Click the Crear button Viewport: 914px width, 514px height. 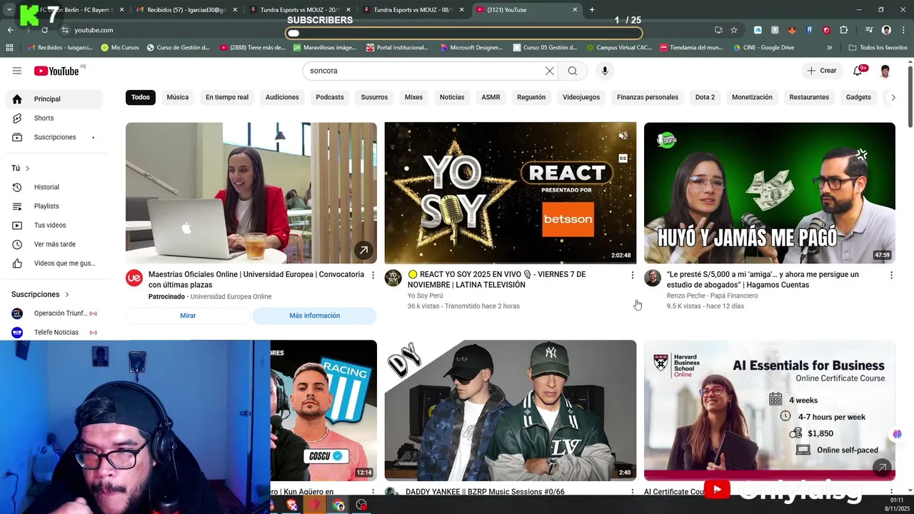pyautogui.click(x=822, y=71)
